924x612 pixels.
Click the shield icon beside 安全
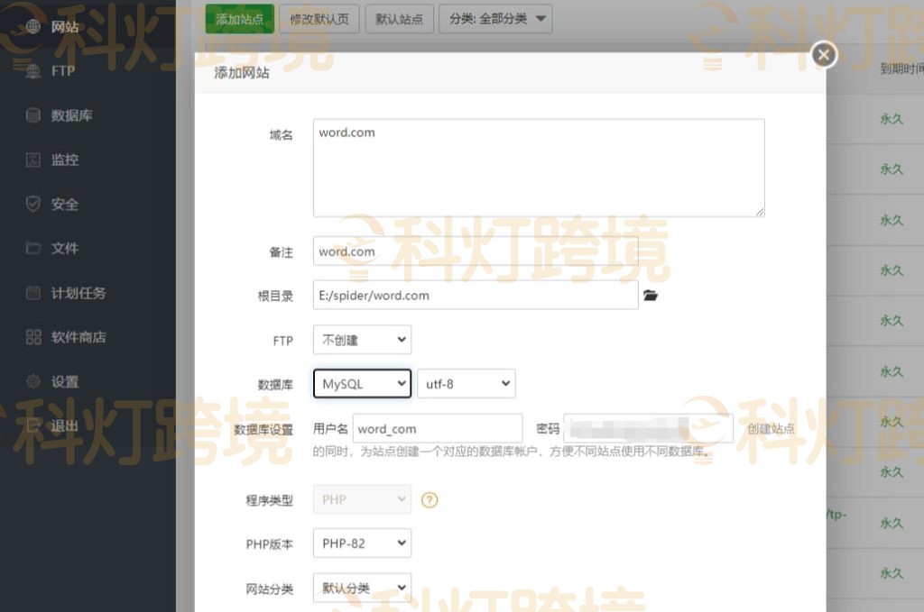[x=33, y=205]
